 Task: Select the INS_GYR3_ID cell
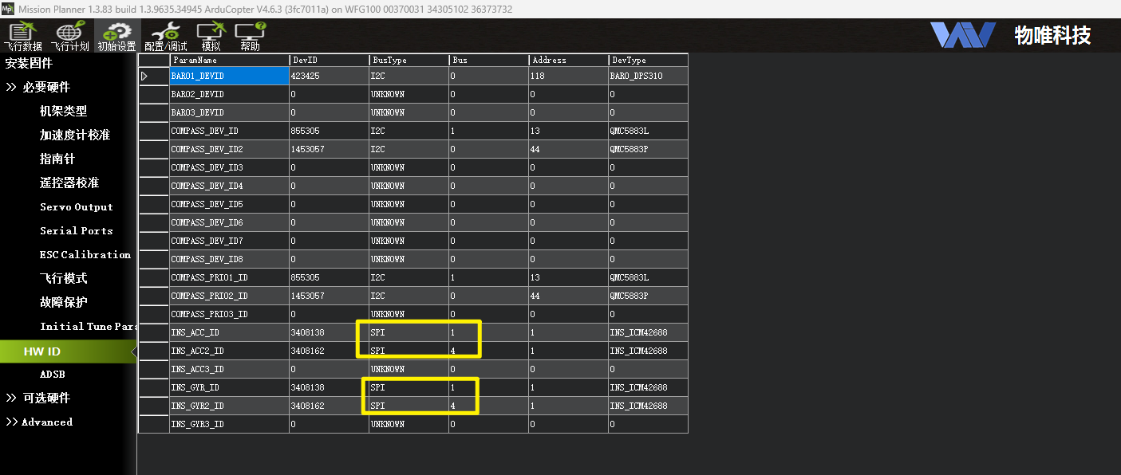tap(229, 424)
